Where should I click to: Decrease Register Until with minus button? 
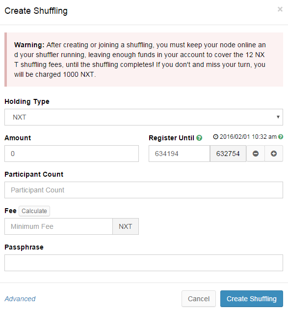[256, 154]
